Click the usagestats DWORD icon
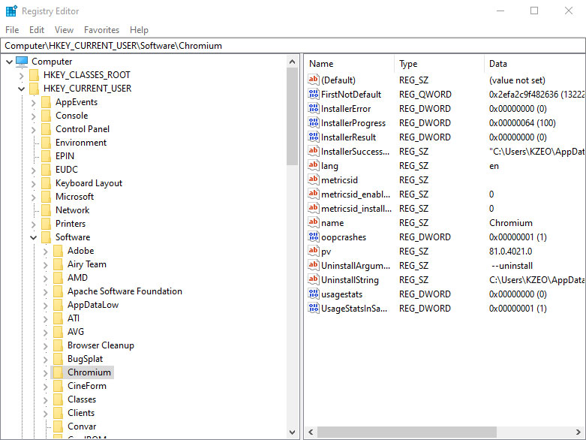The height and width of the screenshot is (440, 586). coord(313,294)
